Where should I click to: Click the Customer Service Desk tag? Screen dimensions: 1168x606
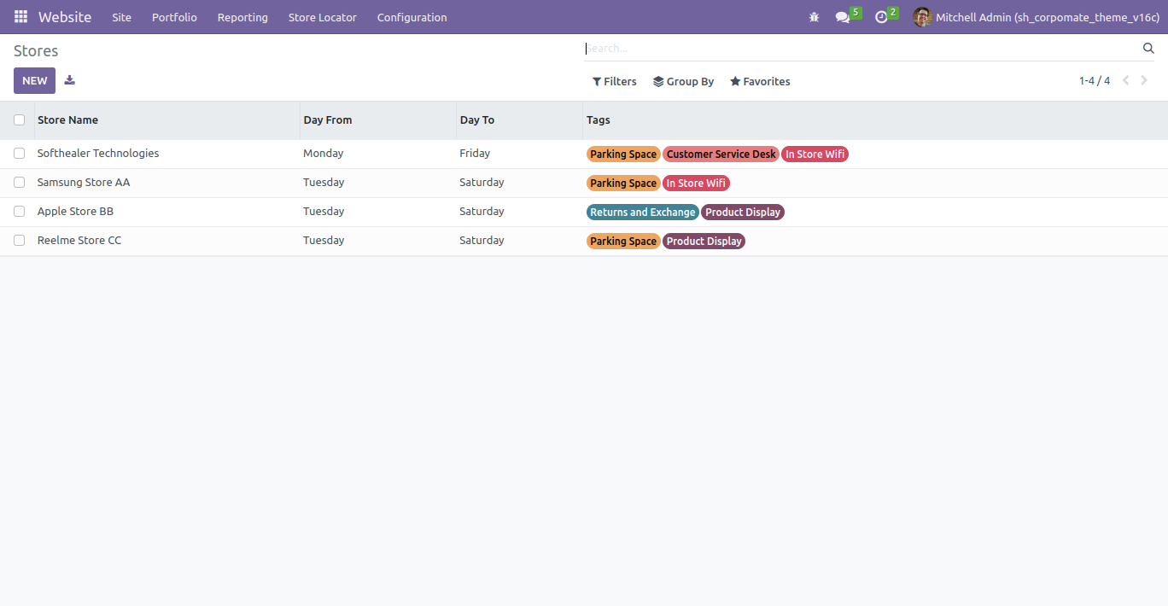point(721,154)
